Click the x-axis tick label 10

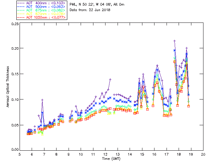pos(81,154)
